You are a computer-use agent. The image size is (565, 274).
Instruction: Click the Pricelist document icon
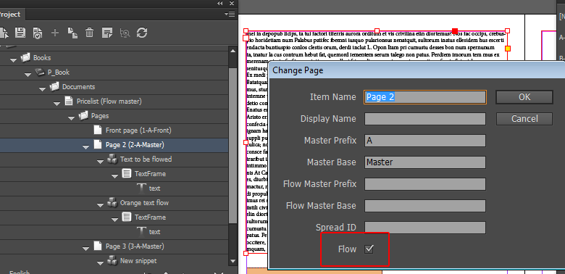coord(69,101)
